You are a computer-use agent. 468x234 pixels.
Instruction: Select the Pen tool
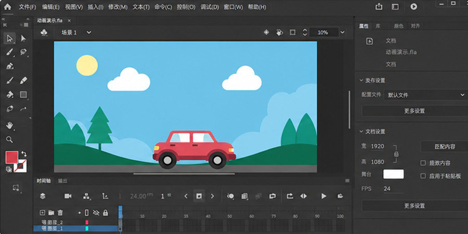pos(9,66)
